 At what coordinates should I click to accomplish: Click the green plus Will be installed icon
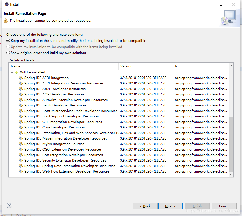click(x=16, y=72)
